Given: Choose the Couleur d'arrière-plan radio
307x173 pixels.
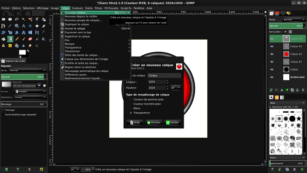Looking at the screenshot, I should pyautogui.click(x=131, y=104).
